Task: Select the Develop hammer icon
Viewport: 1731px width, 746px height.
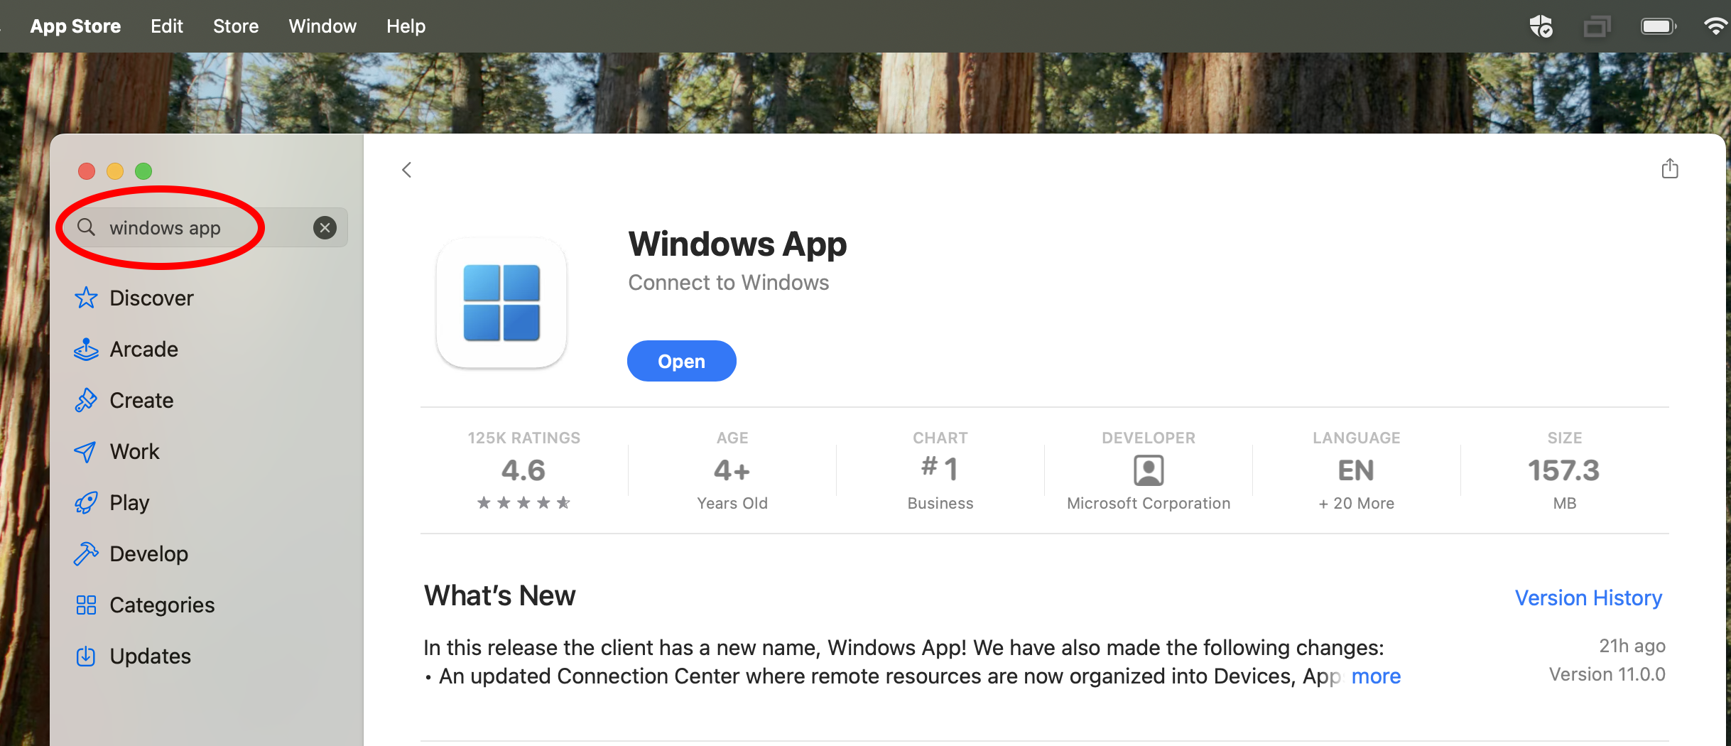Action: (86, 554)
